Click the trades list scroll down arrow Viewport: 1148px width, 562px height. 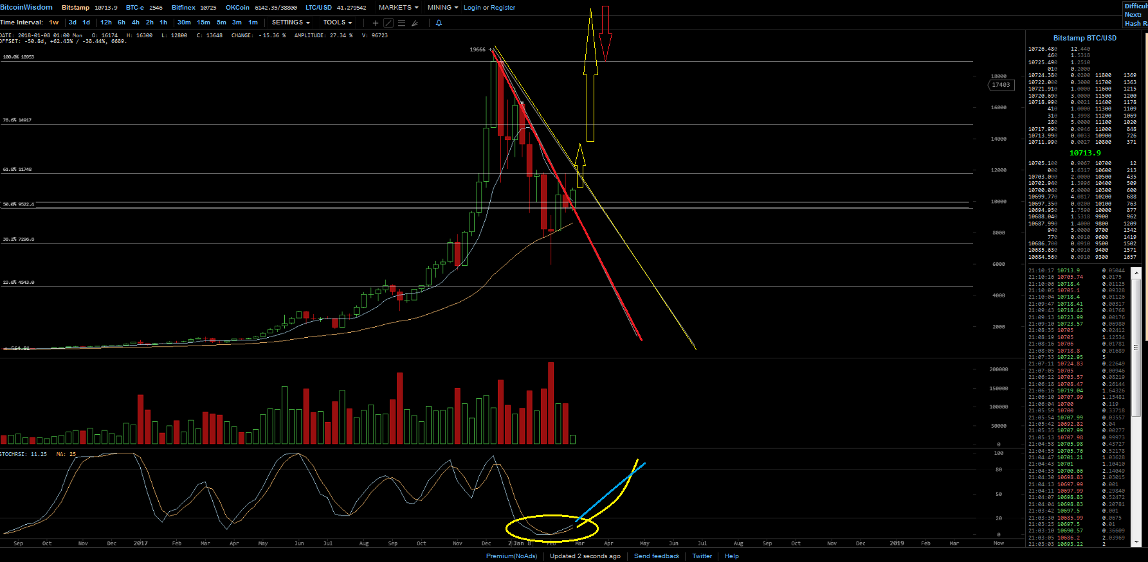[1136, 543]
